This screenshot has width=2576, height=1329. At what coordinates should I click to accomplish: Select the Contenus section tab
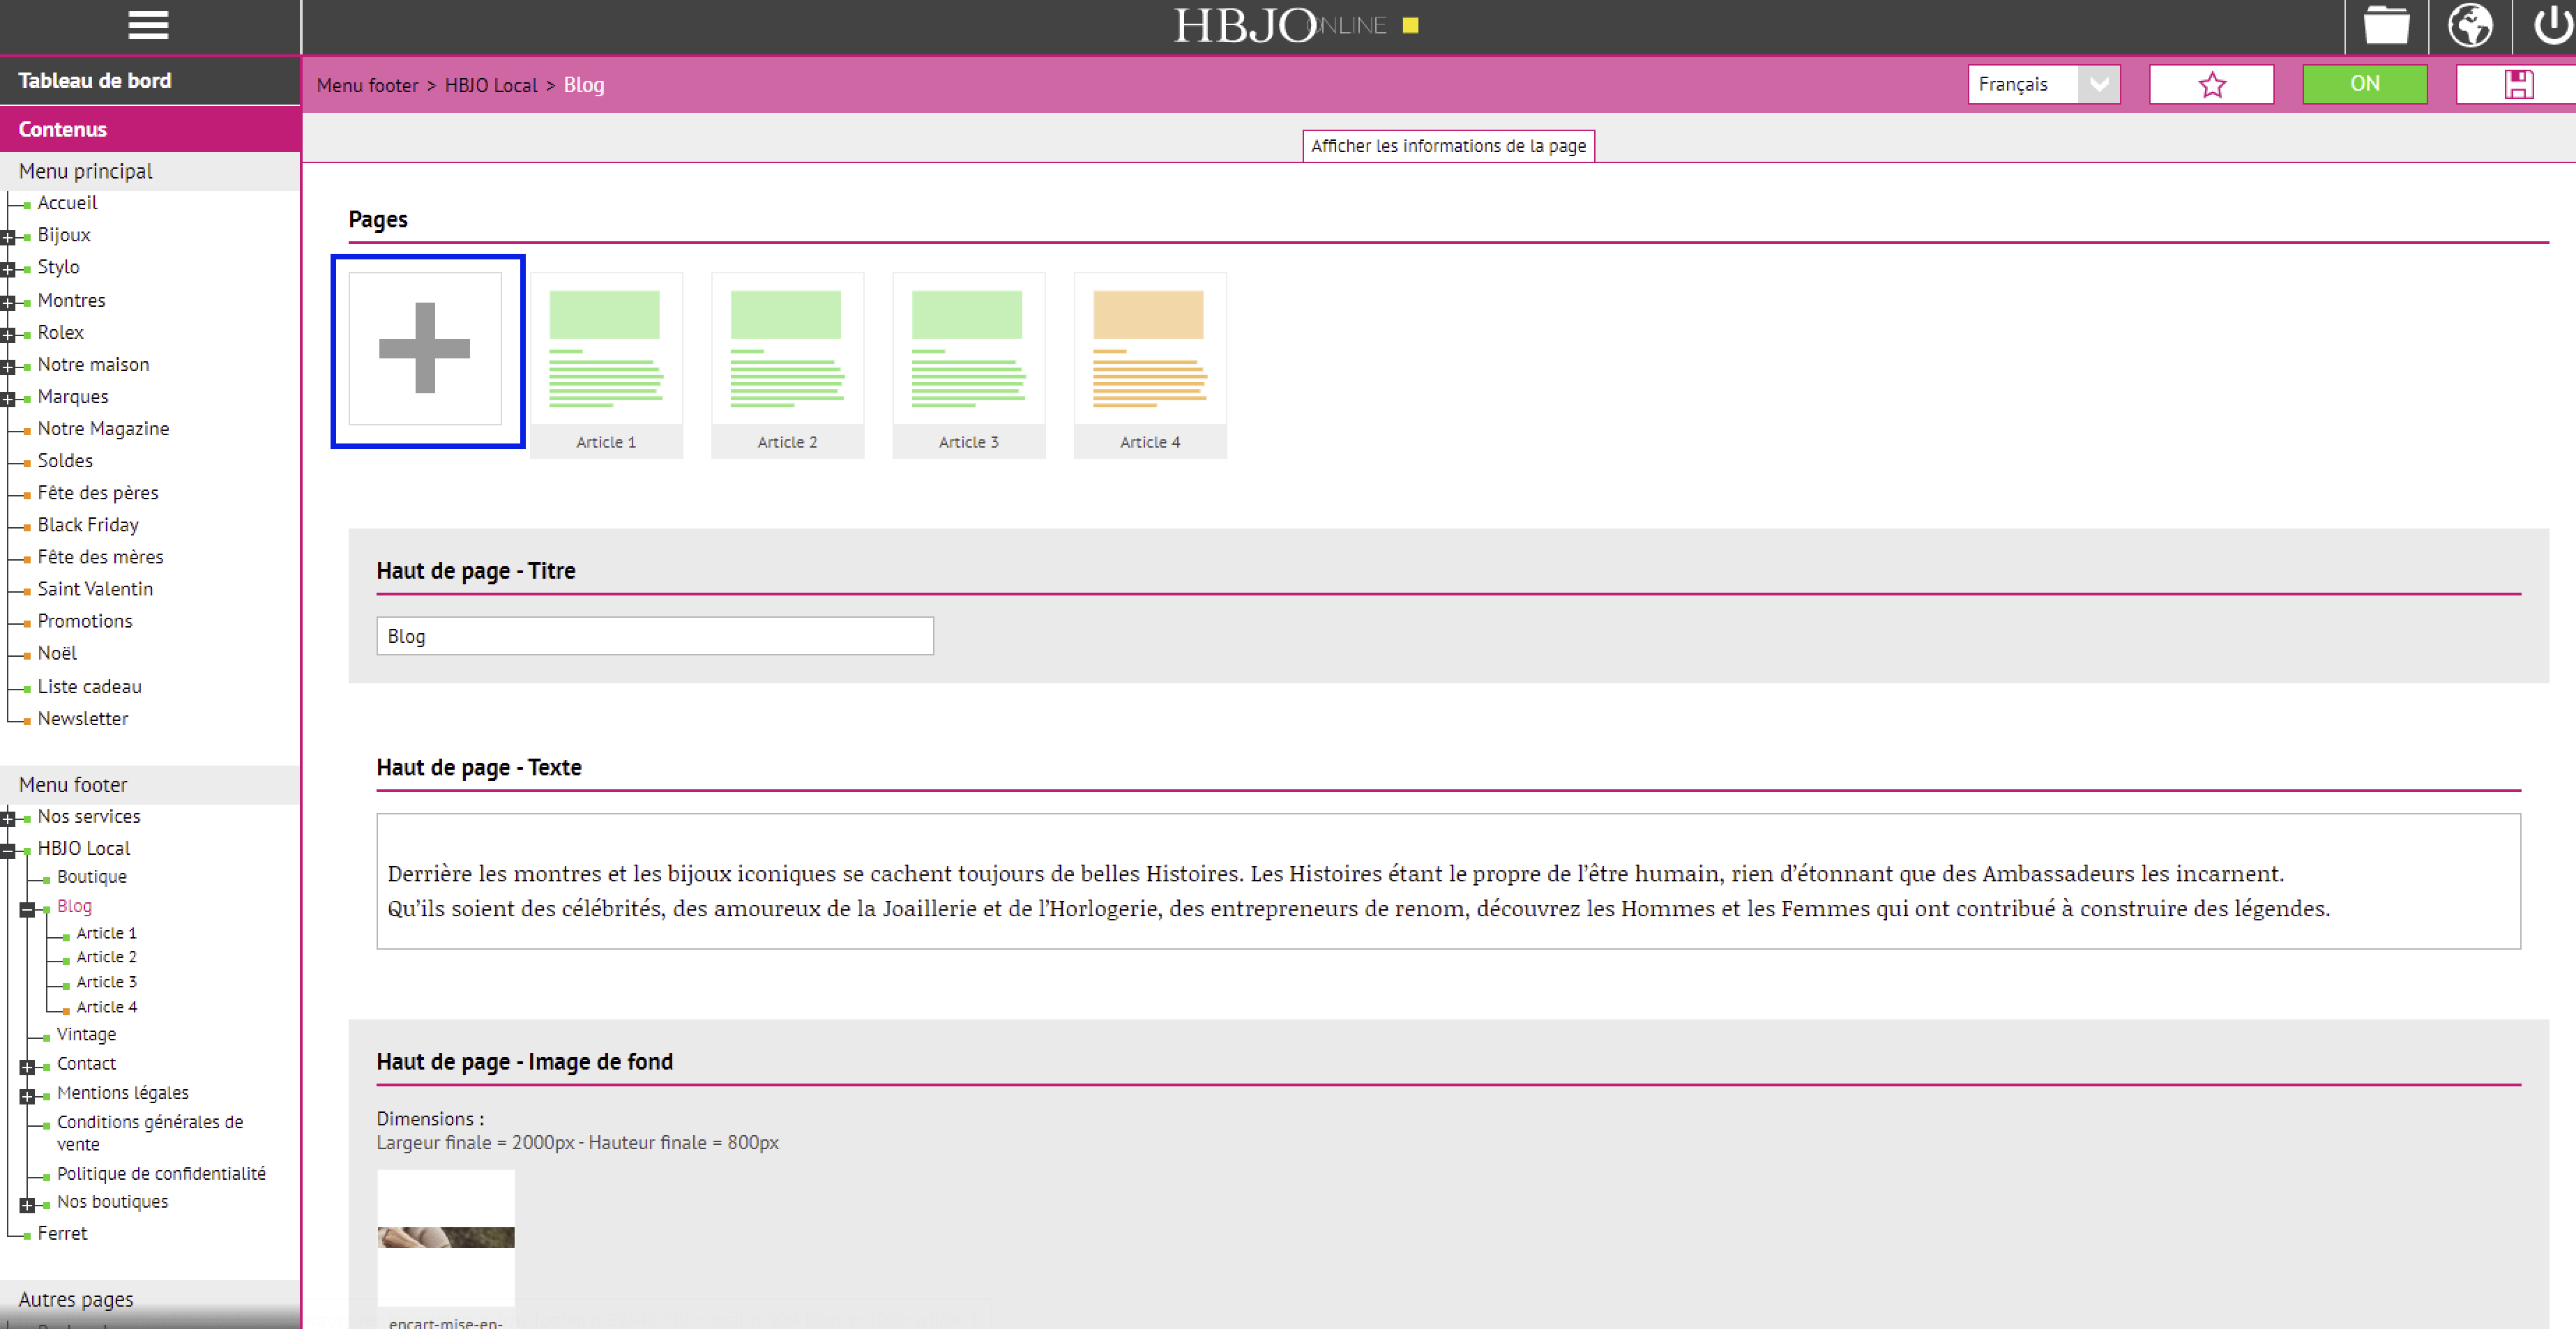point(63,129)
